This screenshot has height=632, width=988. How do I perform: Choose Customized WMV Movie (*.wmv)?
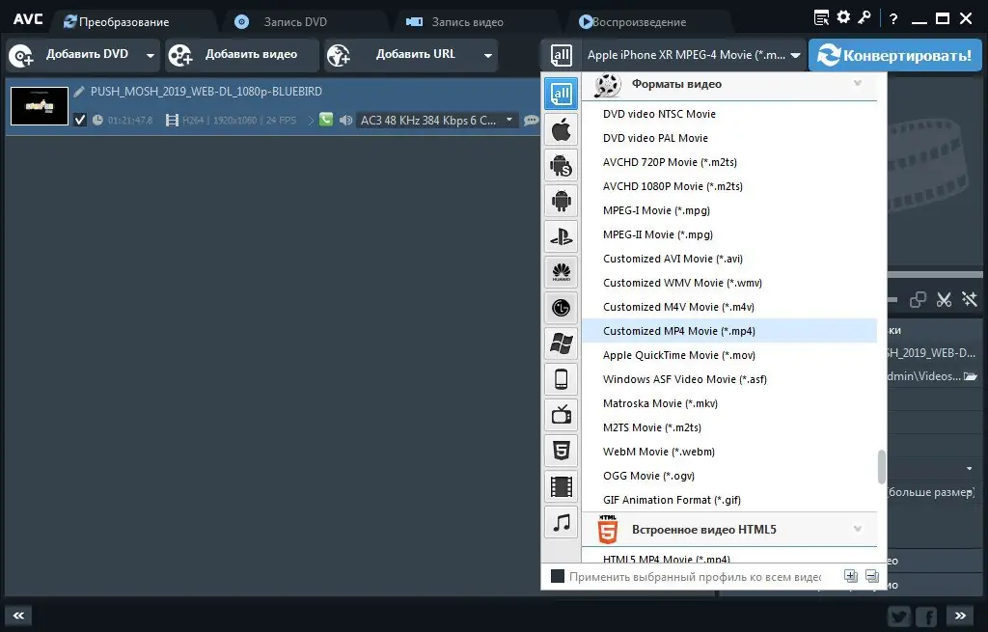coord(729,283)
